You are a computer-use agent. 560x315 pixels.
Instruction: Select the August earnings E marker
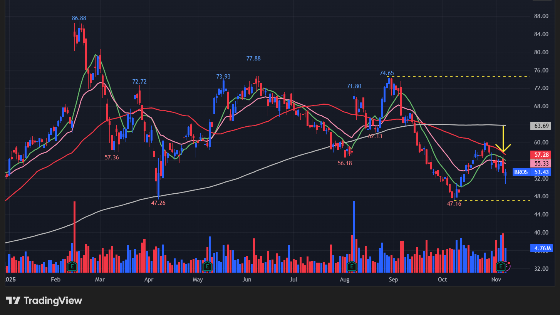(351, 266)
